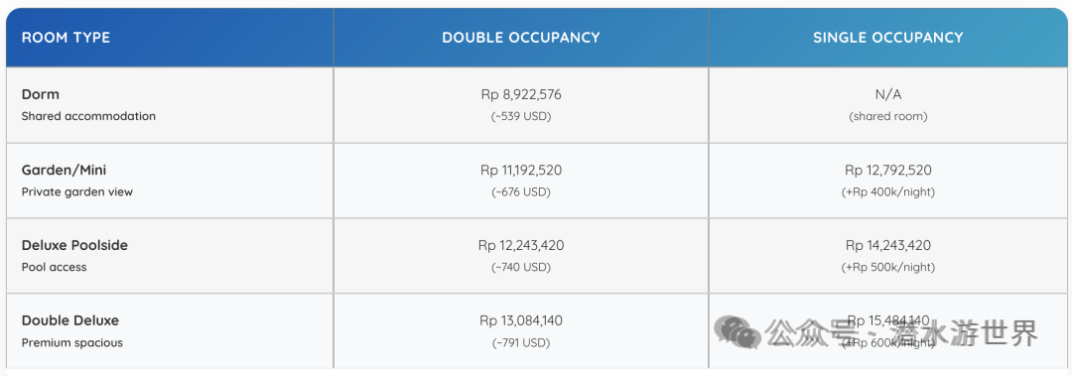Select the Rp 12,243,420 double occupancy price
Screen dimensions: 1072x376
pos(521,245)
